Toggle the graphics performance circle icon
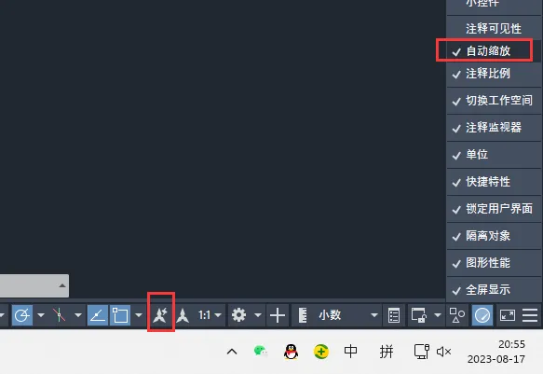Image resolution: width=543 pixels, height=374 pixels. click(x=482, y=315)
